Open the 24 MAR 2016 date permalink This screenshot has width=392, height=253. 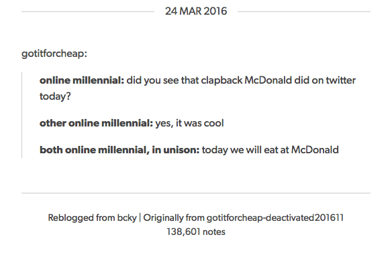[x=196, y=11]
